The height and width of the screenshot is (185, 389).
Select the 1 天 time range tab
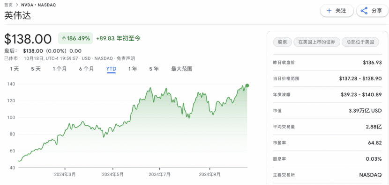pyautogui.click(x=15, y=69)
